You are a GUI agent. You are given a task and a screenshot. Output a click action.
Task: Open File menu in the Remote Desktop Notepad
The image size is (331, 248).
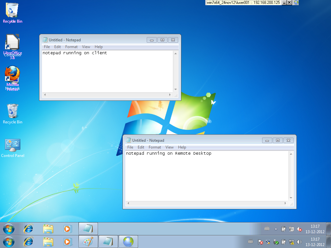pos(130,147)
